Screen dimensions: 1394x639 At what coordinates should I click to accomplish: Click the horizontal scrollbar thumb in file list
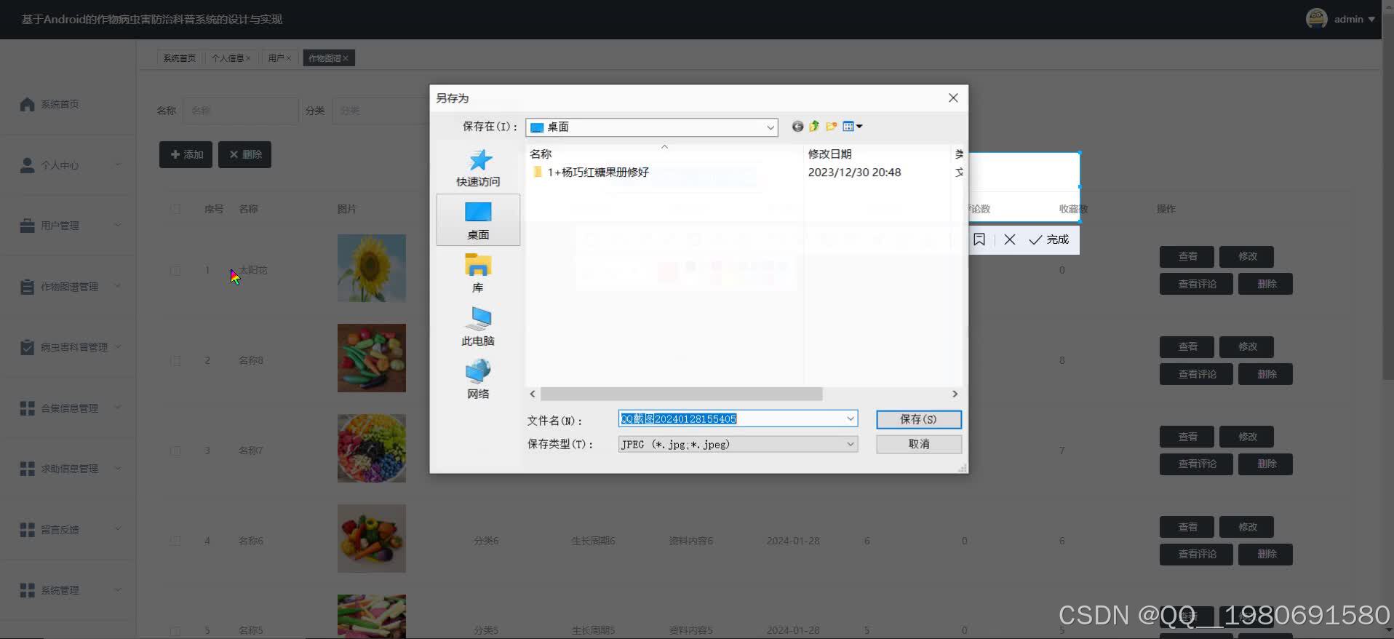tap(681, 394)
